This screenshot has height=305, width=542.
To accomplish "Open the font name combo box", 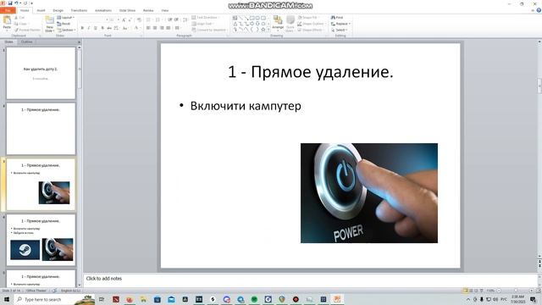I will point(94,19).
